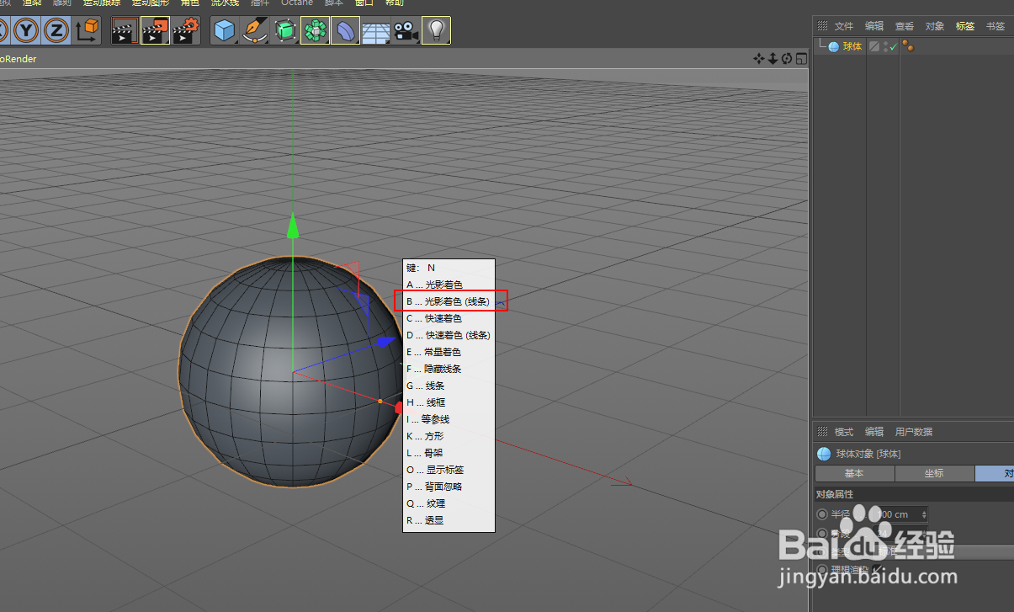
Task: Open the Render Settings gear icon
Action: (x=184, y=30)
